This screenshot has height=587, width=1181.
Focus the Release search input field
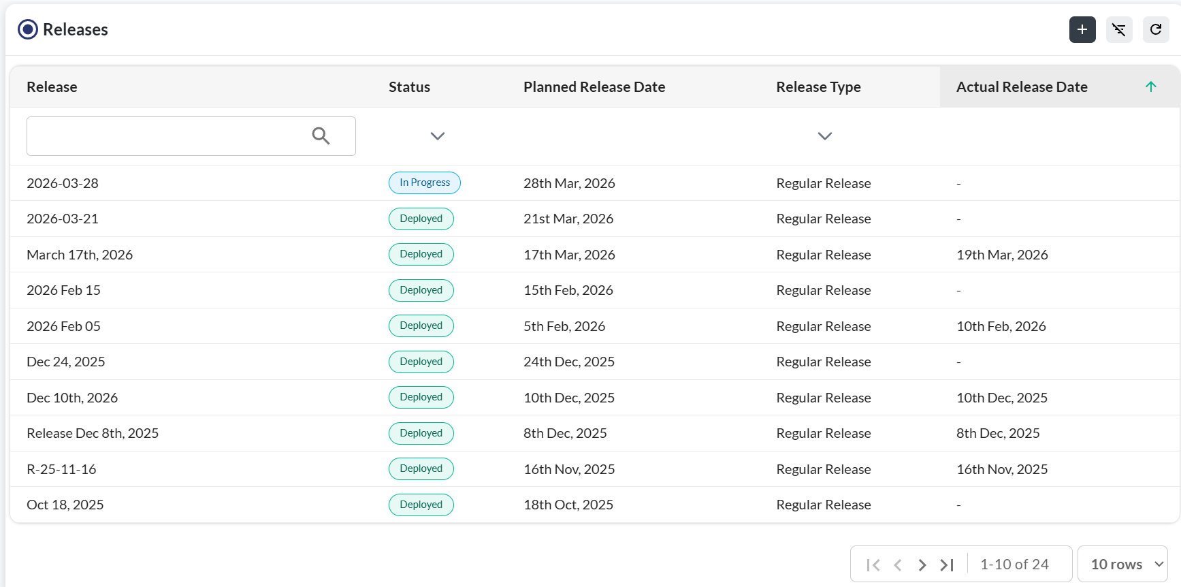[191, 136]
